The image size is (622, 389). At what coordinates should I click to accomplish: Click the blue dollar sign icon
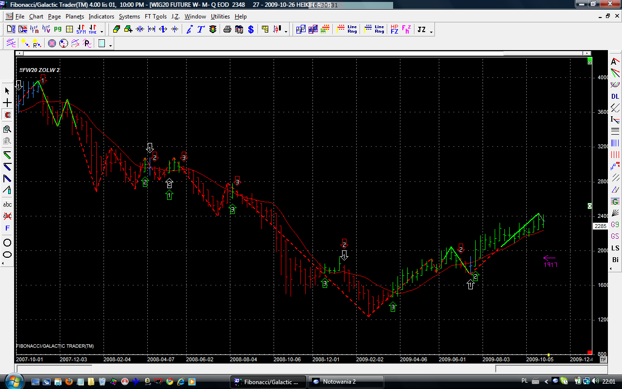click(251, 30)
